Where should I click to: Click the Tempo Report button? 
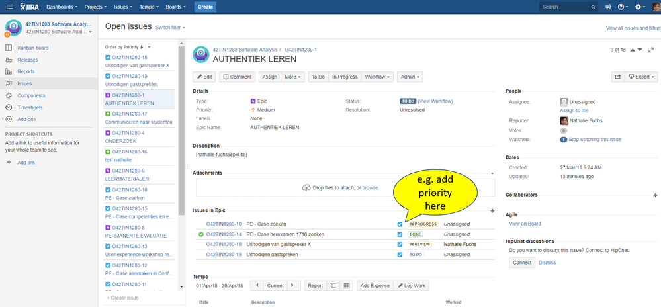[x=316, y=285]
